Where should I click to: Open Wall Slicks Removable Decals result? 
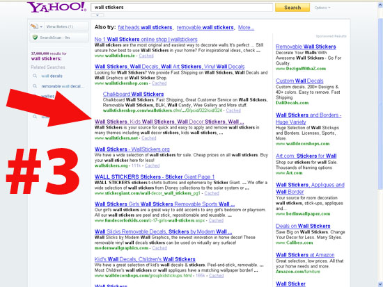tap(163, 231)
